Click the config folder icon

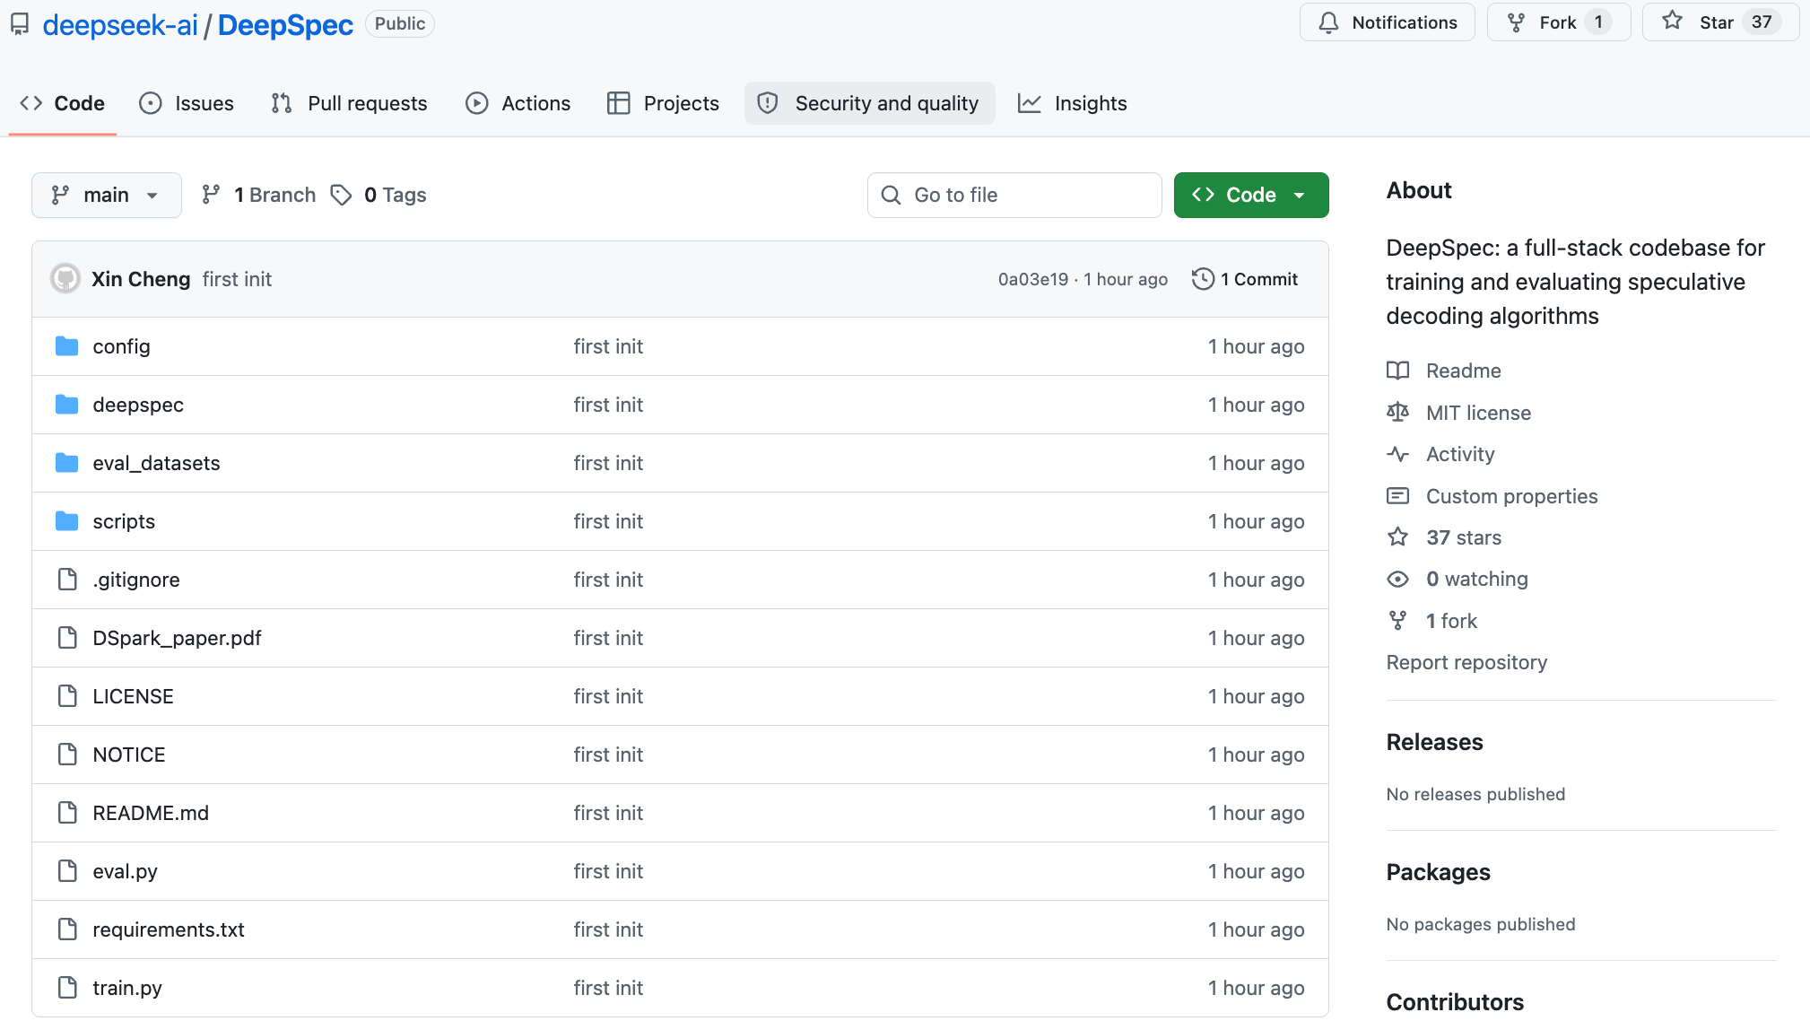tap(66, 346)
